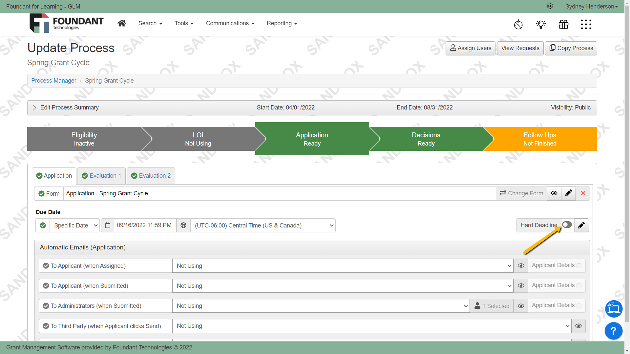Open the lightbulb idea lab icon

coord(541,24)
